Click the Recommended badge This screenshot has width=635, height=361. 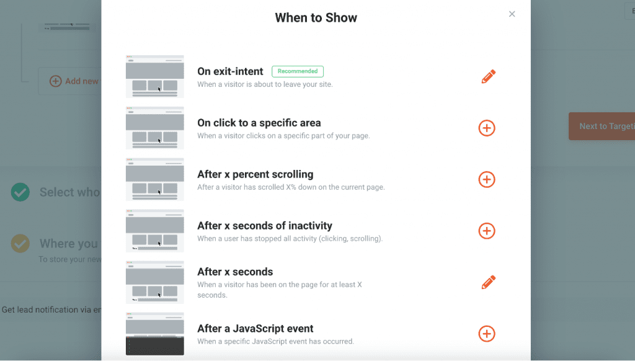(x=298, y=71)
